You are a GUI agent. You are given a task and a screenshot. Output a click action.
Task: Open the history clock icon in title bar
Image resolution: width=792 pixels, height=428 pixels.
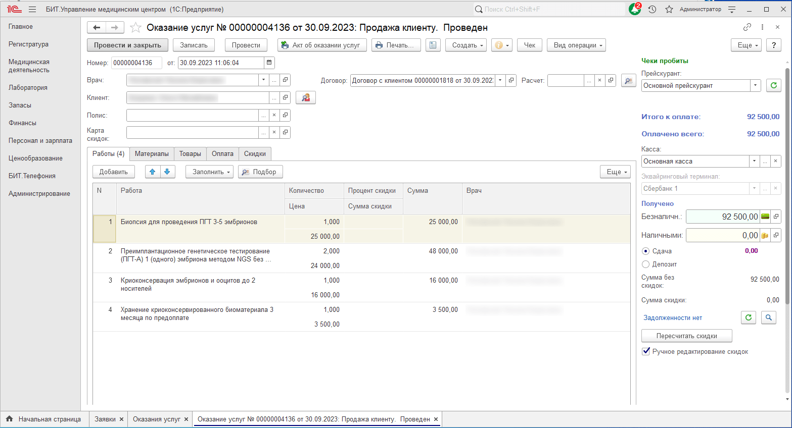652,9
